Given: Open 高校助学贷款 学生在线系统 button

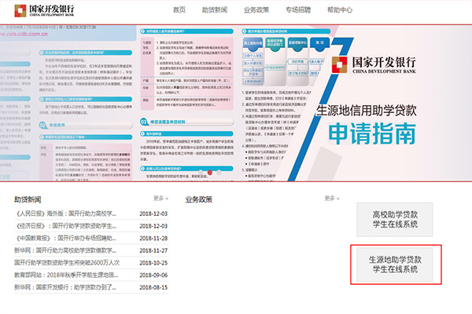Looking at the screenshot, I should click(x=395, y=219).
